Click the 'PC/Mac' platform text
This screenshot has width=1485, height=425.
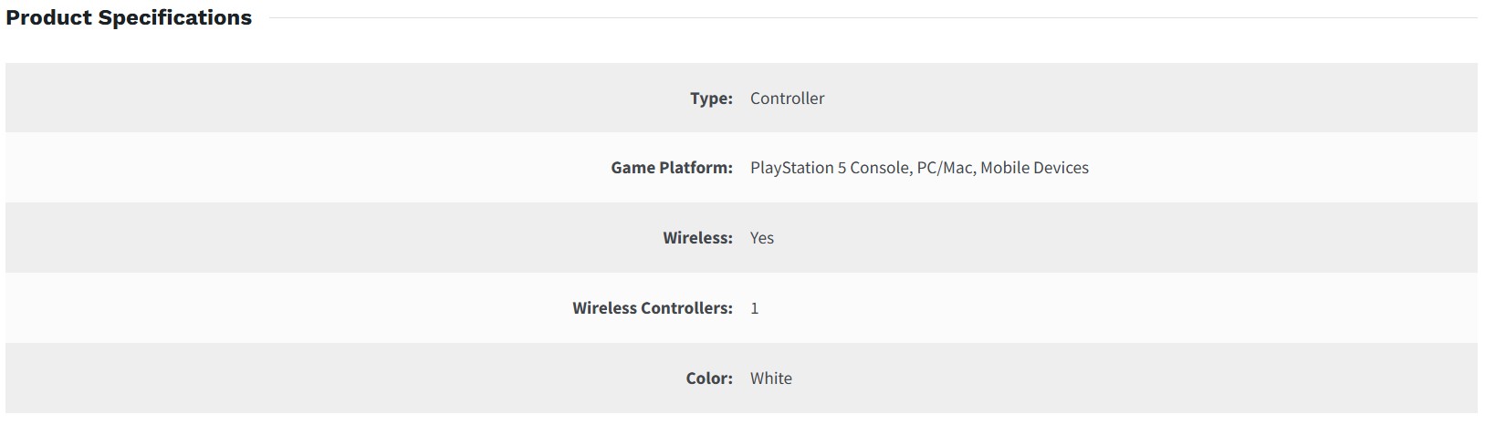click(x=944, y=168)
